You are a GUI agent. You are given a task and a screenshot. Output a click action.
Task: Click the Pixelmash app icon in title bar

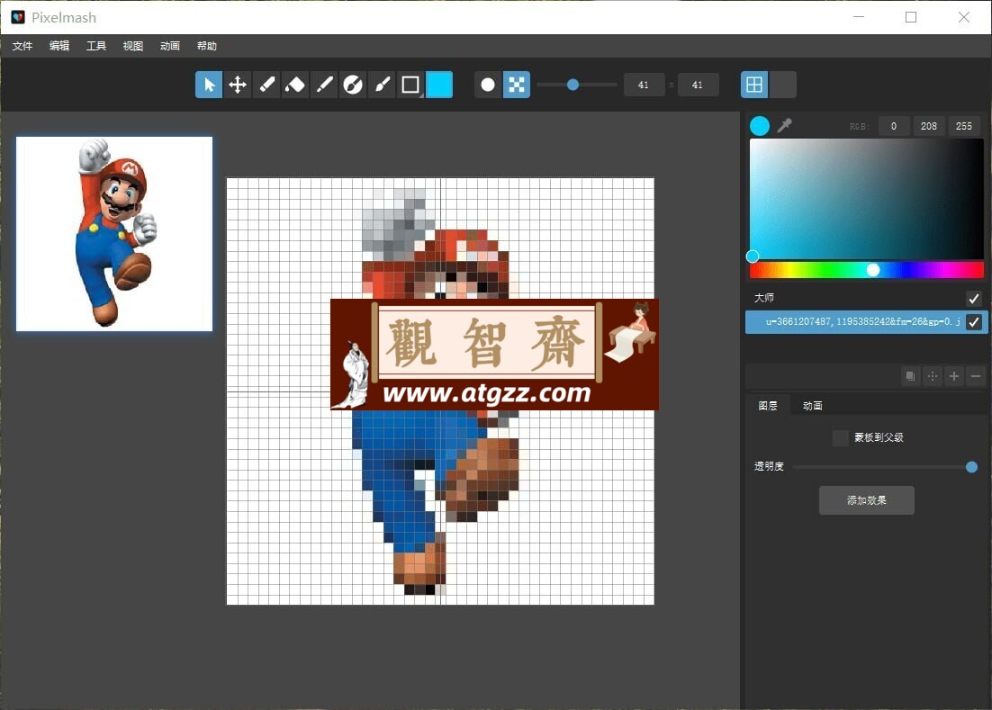(18, 17)
